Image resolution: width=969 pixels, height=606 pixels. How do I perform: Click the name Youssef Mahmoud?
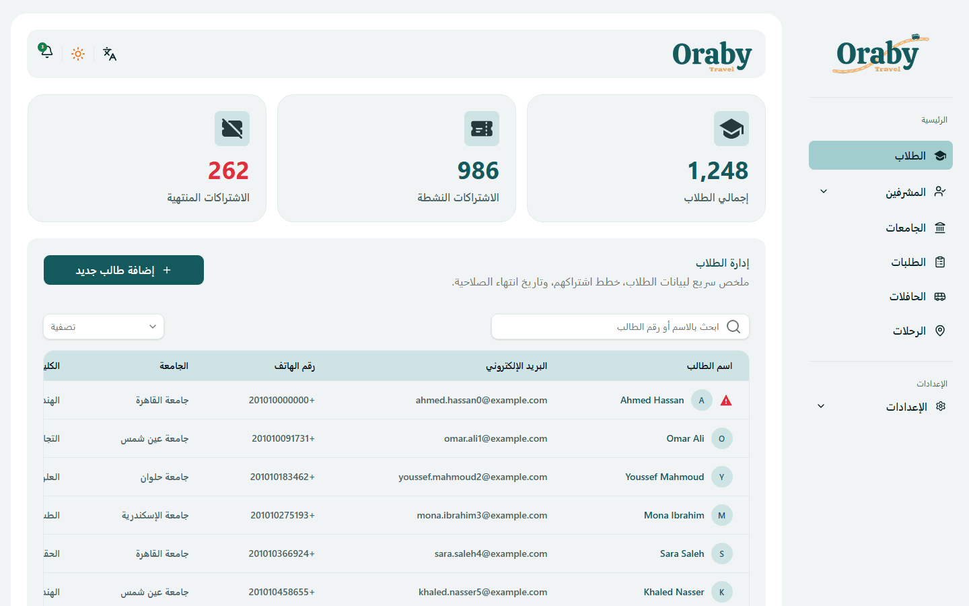coord(665,477)
